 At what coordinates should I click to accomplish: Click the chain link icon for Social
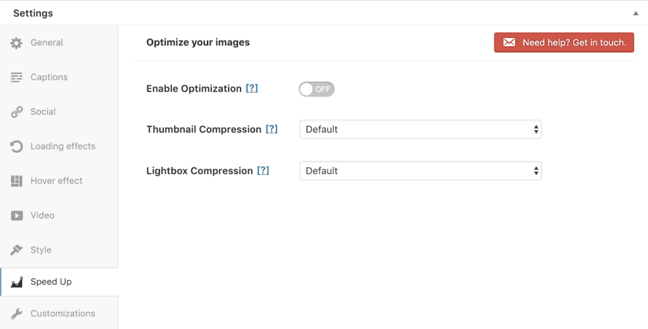tap(16, 112)
